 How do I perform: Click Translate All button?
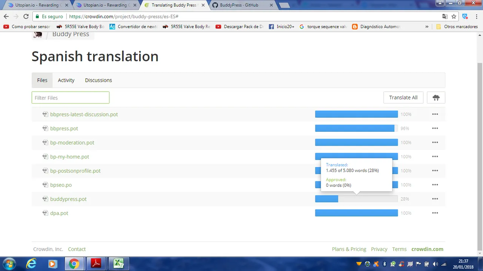403,97
